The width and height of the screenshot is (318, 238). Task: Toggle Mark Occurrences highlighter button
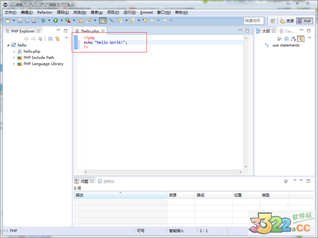point(103,21)
